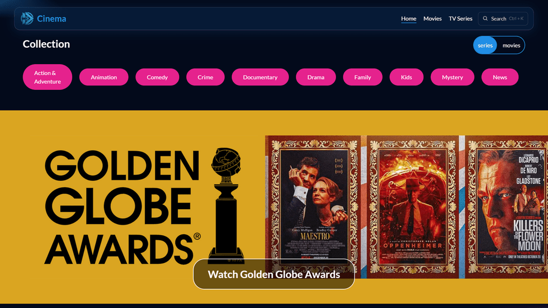Viewport: 548px width, 308px height.
Task: Go to the Home nav item
Action: (408, 19)
